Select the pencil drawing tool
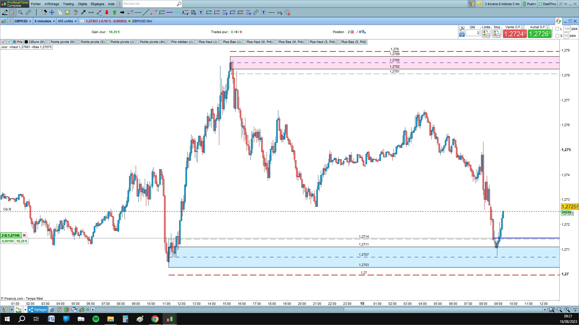This screenshot has width=579, height=325. (5, 12)
